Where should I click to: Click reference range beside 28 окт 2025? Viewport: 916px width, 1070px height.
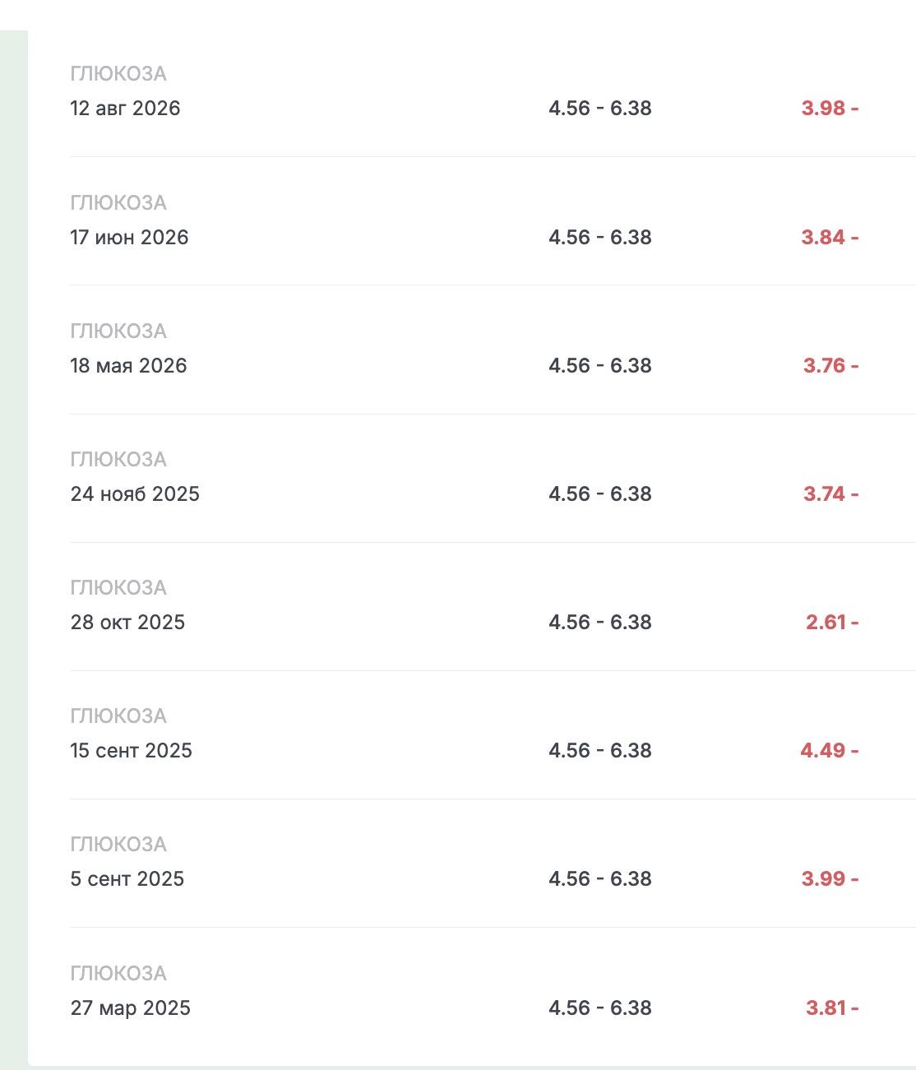pos(600,622)
